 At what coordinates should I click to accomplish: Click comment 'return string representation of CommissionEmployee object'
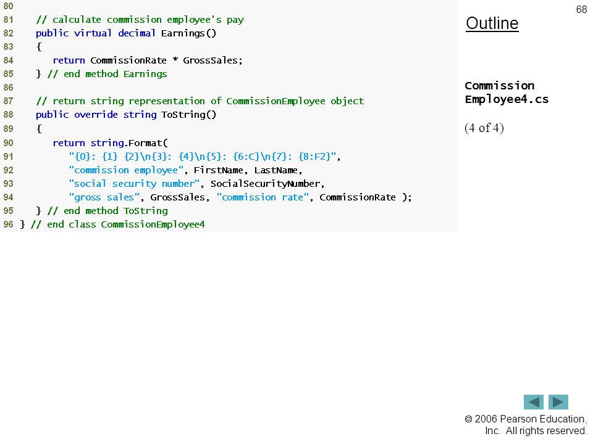pos(200,101)
